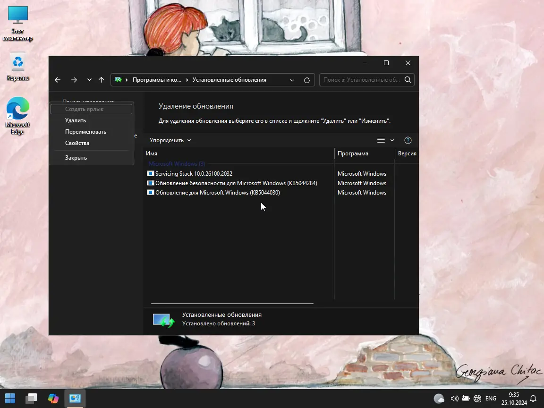The width and height of the screenshot is (544, 408).
Task: Click the change view list icon
Action: click(x=381, y=140)
